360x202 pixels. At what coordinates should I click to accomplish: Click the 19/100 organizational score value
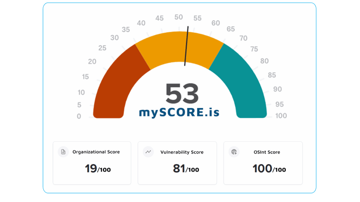98,169
